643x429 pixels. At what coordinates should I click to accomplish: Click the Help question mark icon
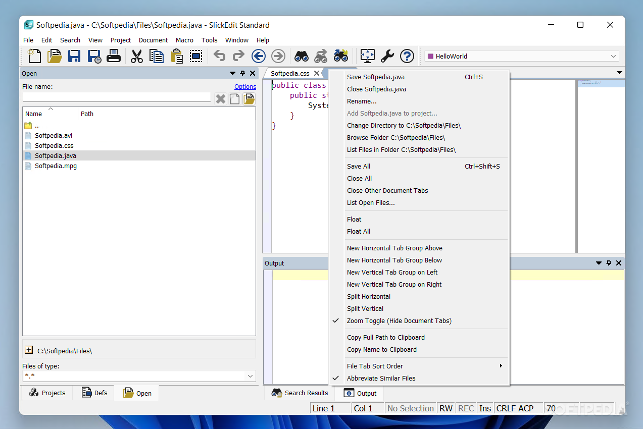[407, 56]
